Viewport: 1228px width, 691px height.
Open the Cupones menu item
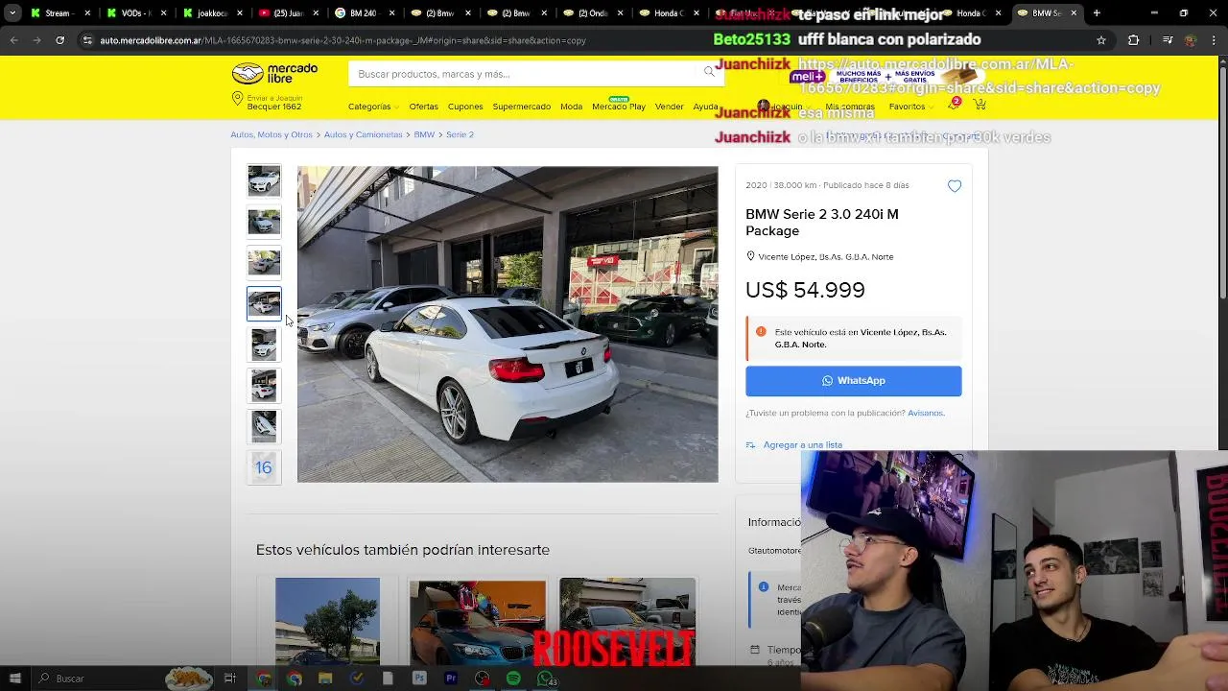point(465,107)
